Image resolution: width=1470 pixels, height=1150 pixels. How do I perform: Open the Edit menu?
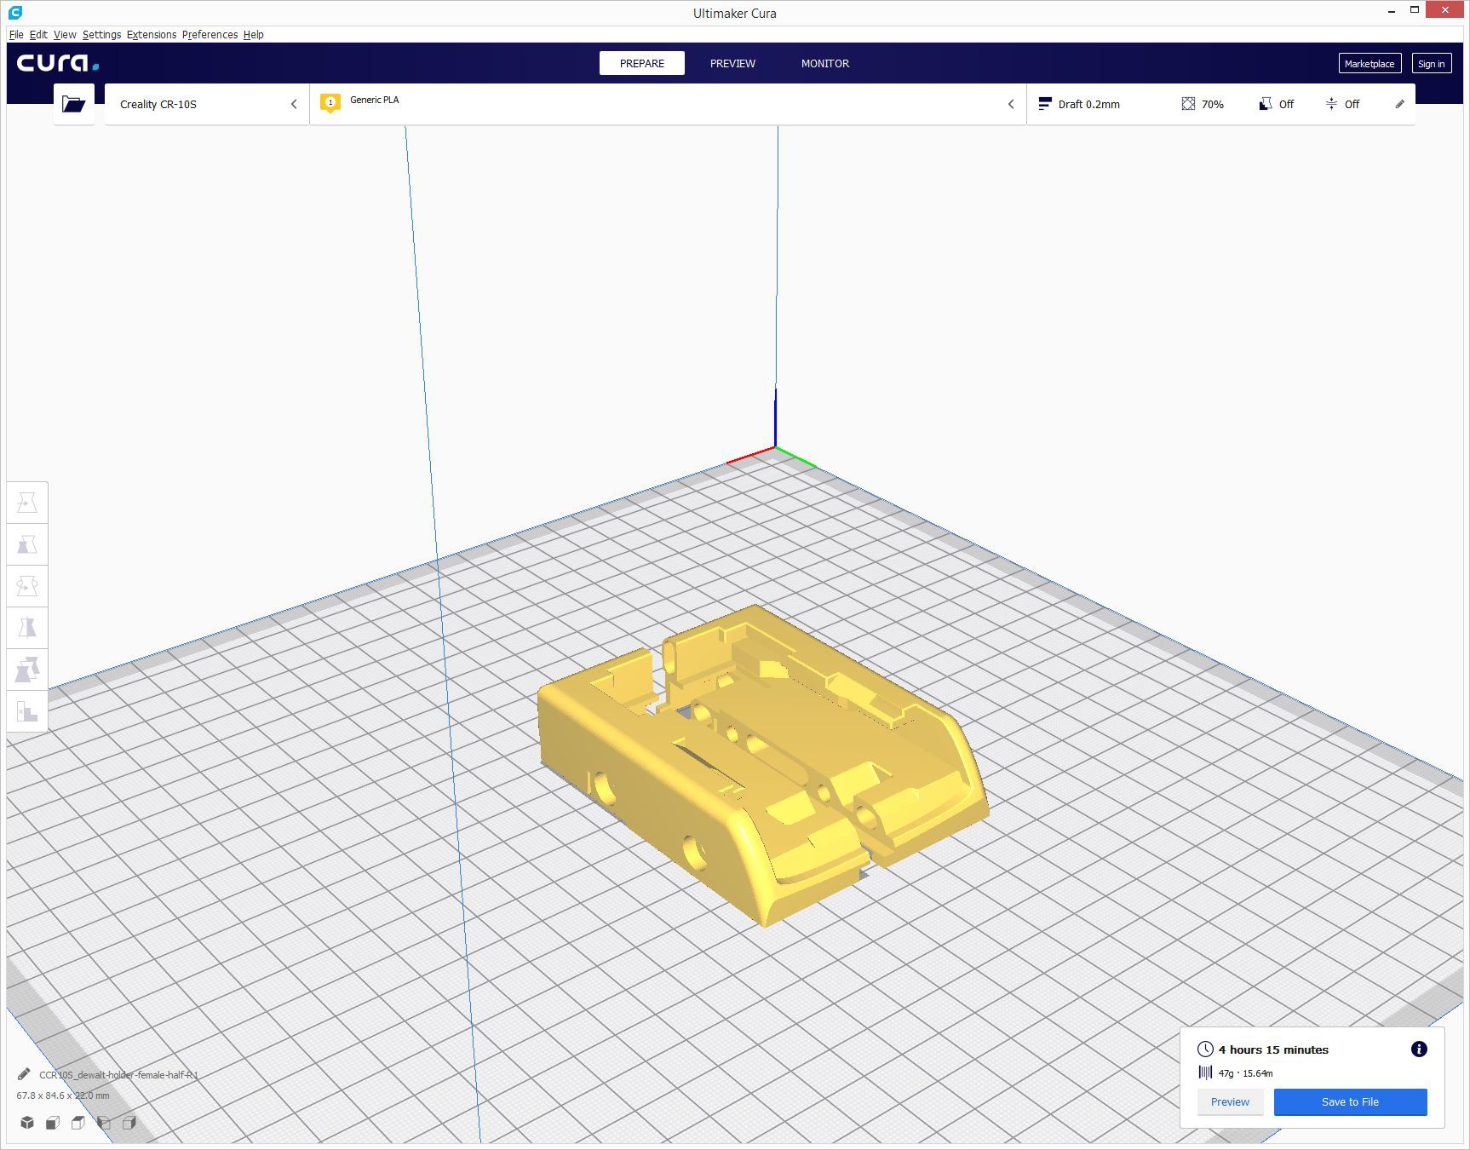[x=38, y=34]
